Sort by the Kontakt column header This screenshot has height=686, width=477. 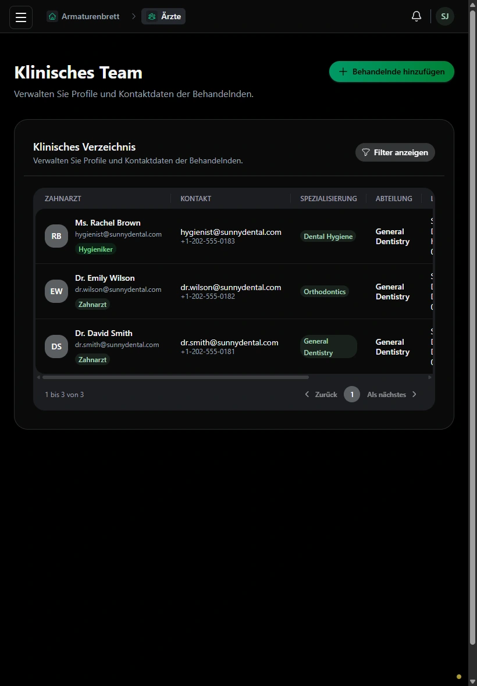tap(195, 199)
